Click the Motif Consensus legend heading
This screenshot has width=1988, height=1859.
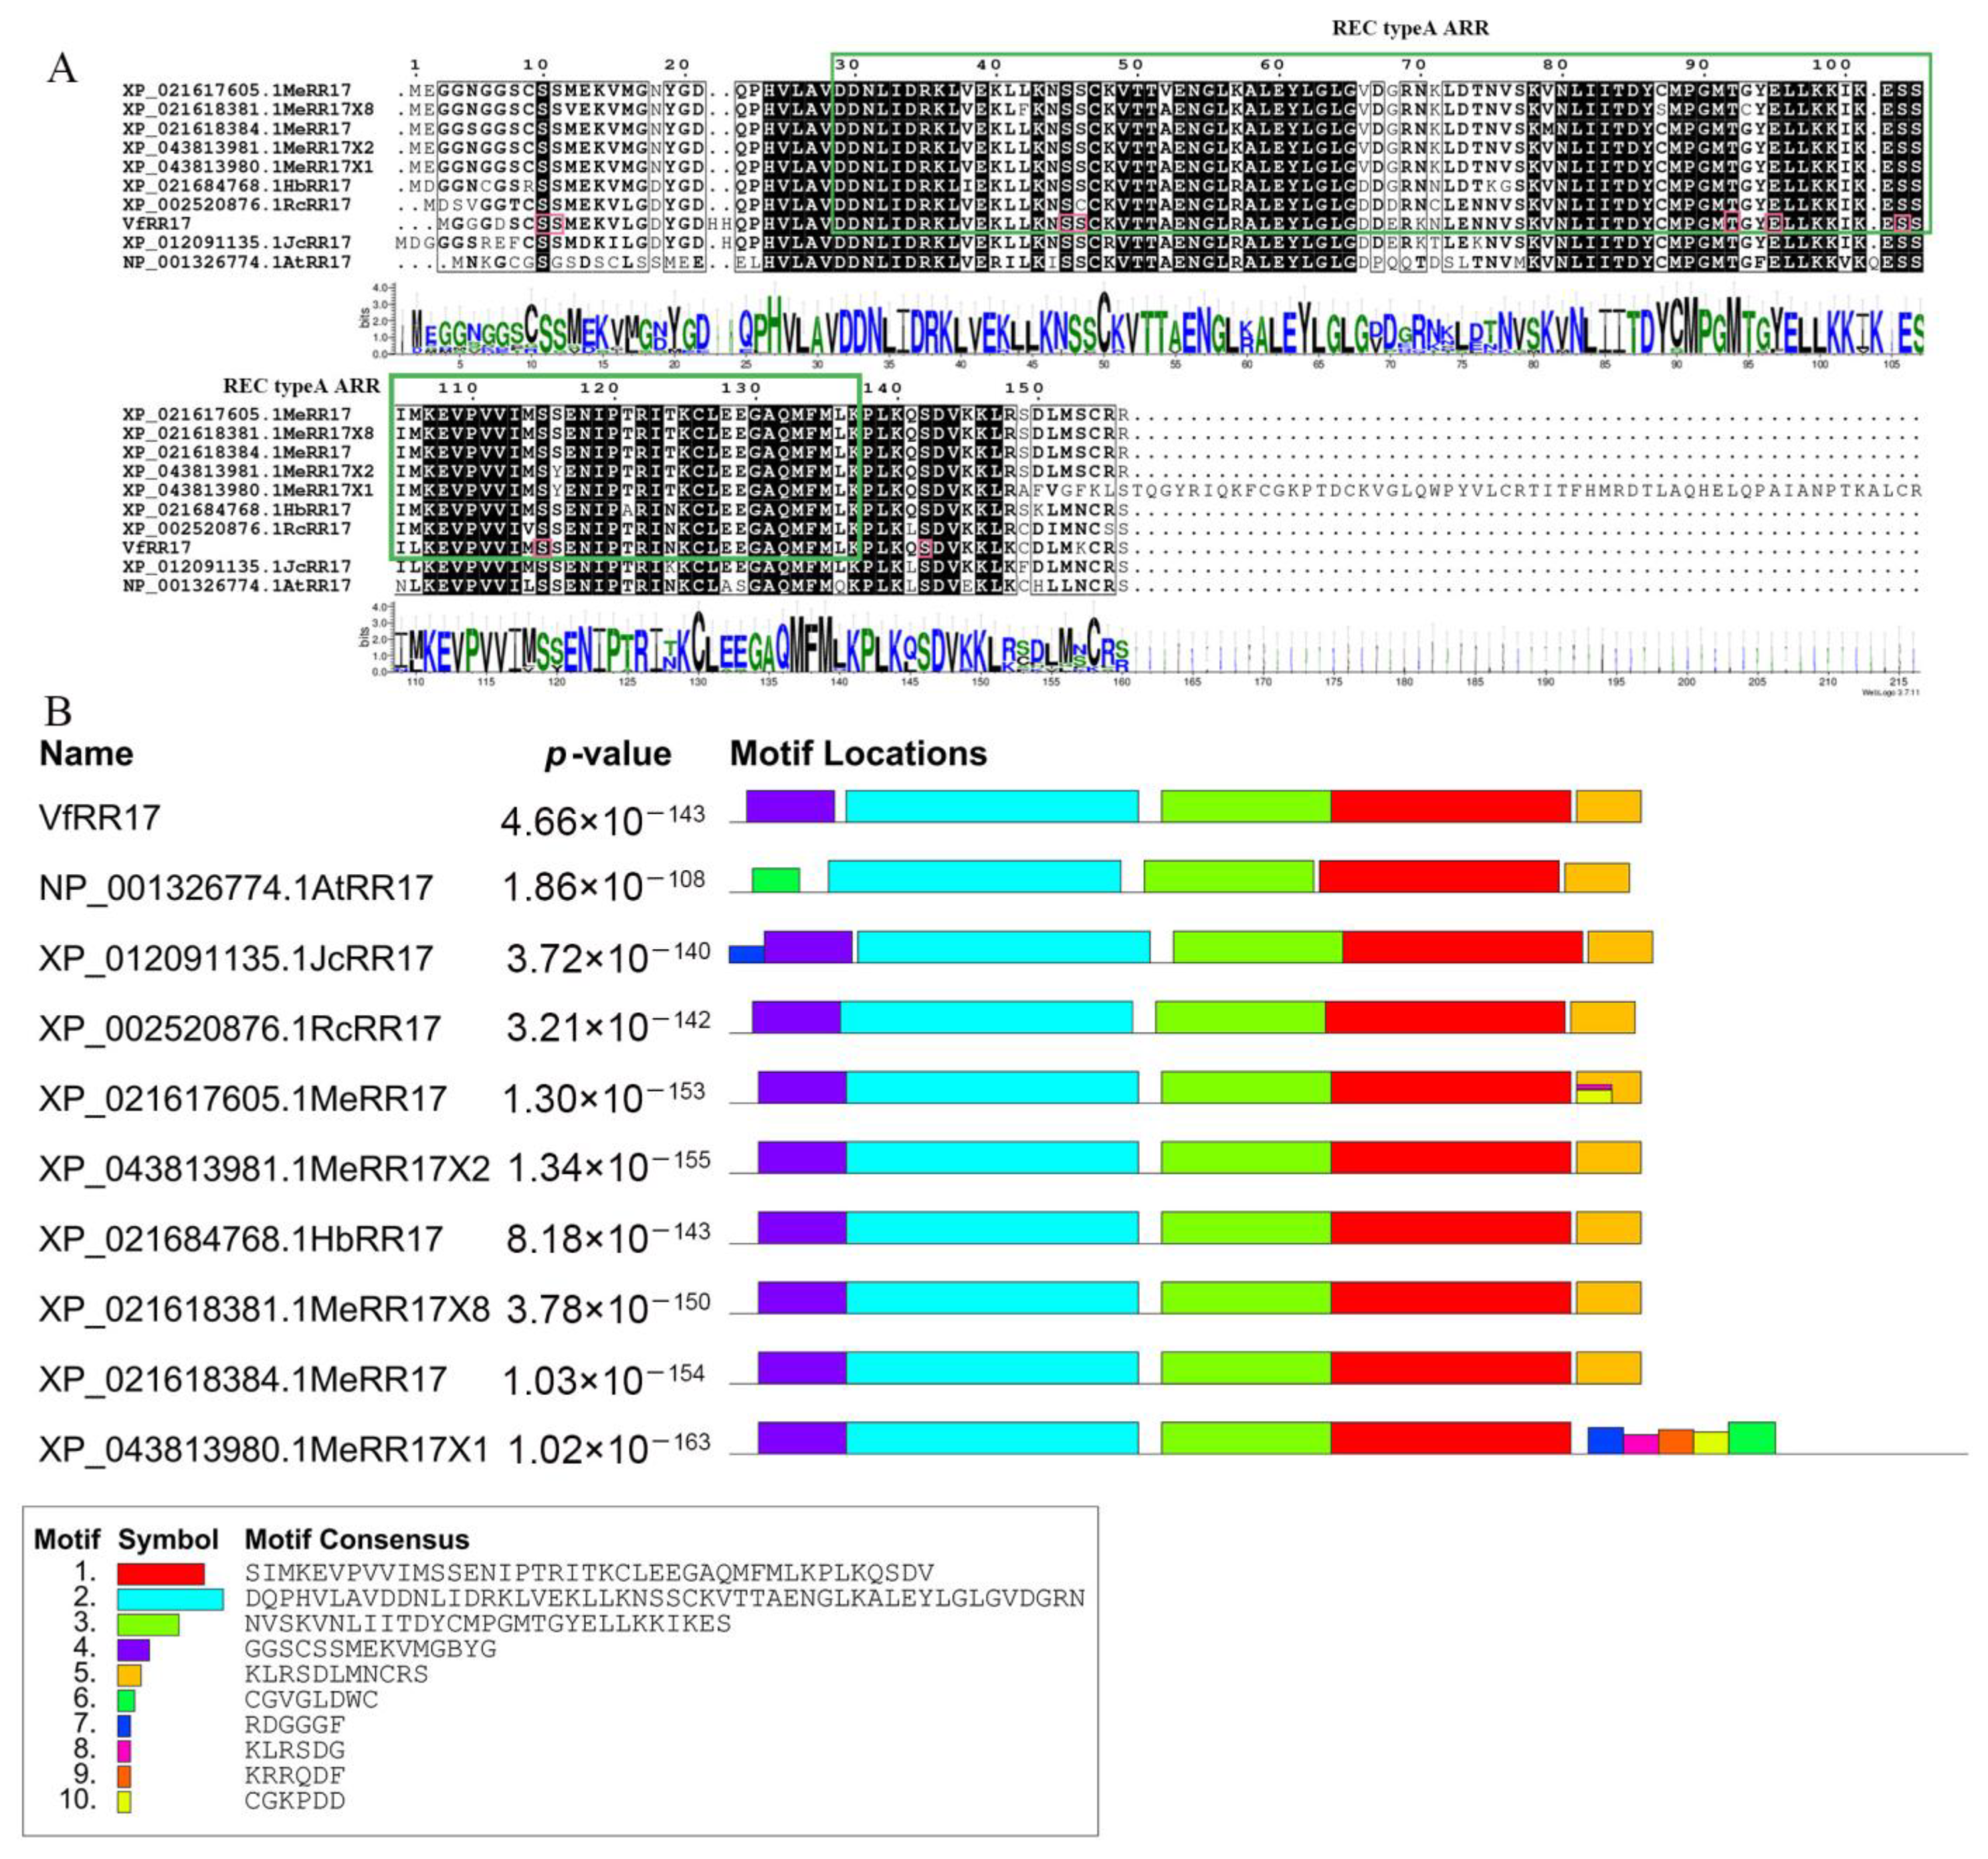[357, 1539]
